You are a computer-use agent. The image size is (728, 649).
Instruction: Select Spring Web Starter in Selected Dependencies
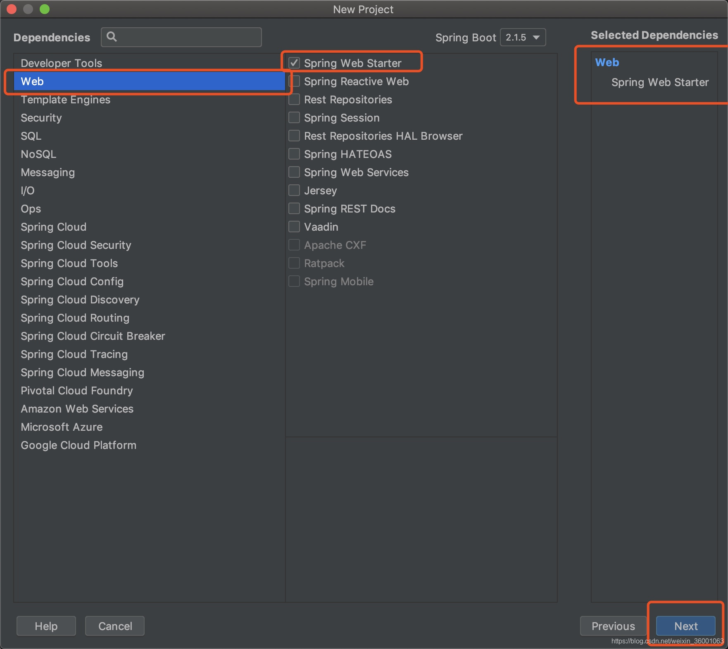660,82
